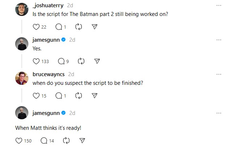Reply to the "When Matt thinks it's ready!" post
229x149 pixels.
coord(45,140)
